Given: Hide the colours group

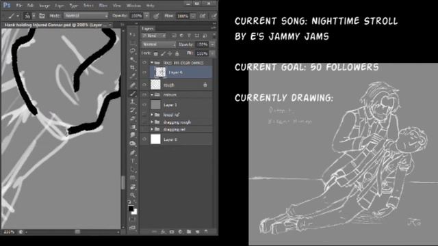Looking at the screenshot, I should pyautogui.click(x=144, y=95).
